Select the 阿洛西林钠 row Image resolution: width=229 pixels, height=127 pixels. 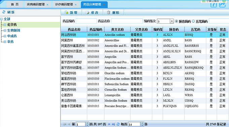[145, 35]
